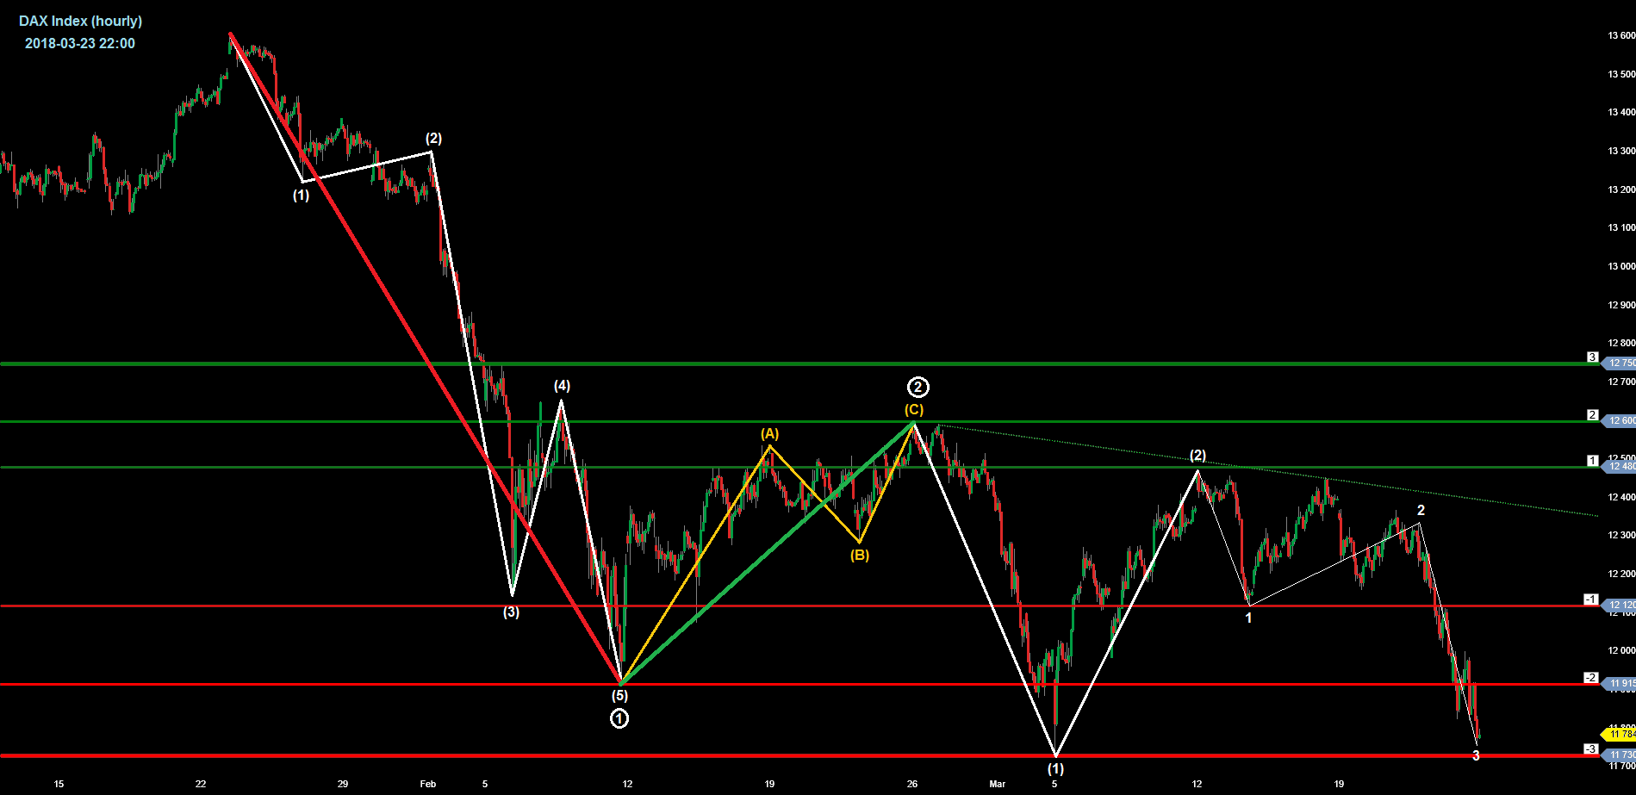Click the 12 600 price level tag
The image size is (1636, 795).
click(1620, 421)
